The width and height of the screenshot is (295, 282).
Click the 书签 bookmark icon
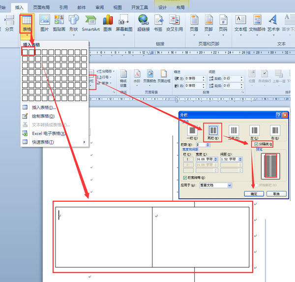[158, 23]
